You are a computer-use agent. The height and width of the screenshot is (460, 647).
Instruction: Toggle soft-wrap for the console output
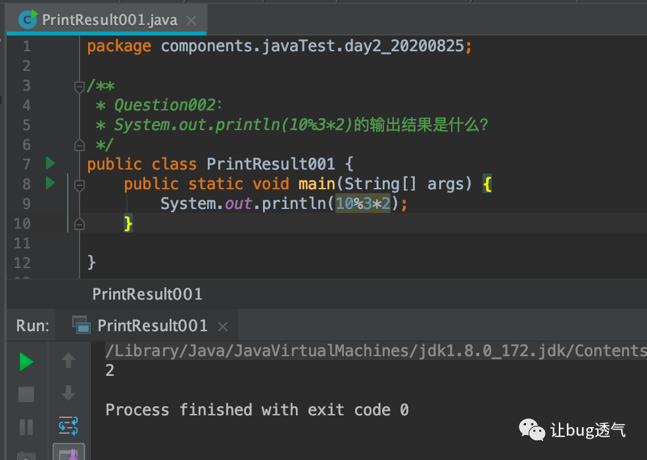click(68, 426)
